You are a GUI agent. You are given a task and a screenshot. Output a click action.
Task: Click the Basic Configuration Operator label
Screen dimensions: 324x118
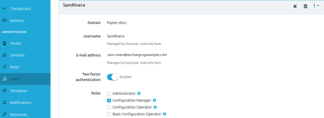pos(137,114)
